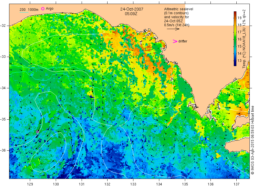
Task: Click longitude label 134
Action: pyautogui.click(x=159, y=184)
